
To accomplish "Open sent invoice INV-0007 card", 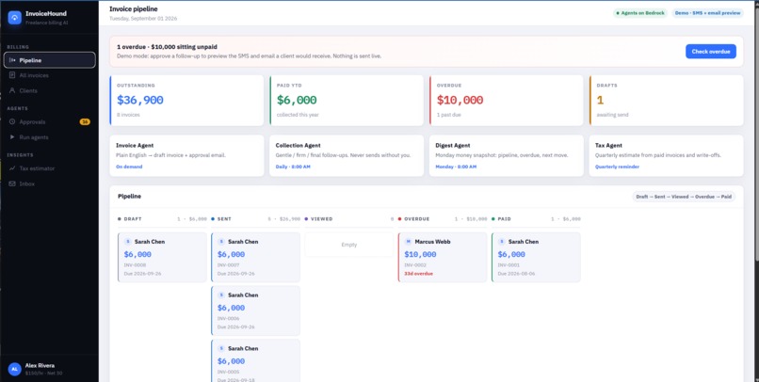I will click(x=255, y=257).
